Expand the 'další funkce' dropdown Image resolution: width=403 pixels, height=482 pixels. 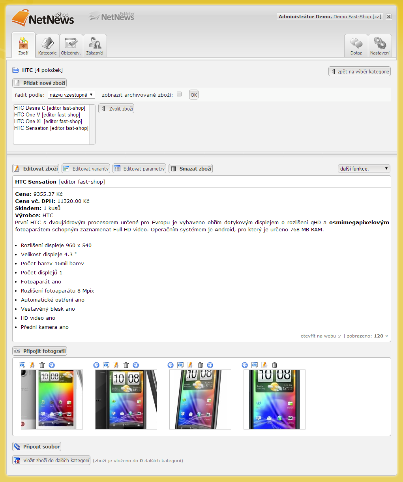364,169
